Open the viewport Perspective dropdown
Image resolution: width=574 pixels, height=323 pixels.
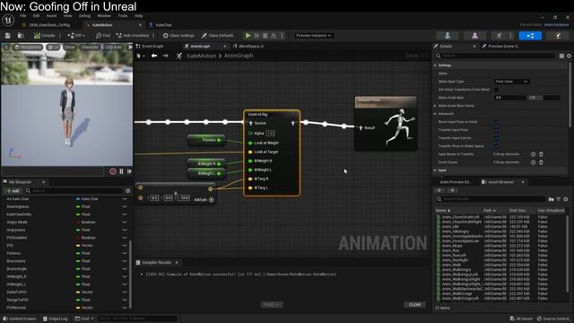(28, 48)
